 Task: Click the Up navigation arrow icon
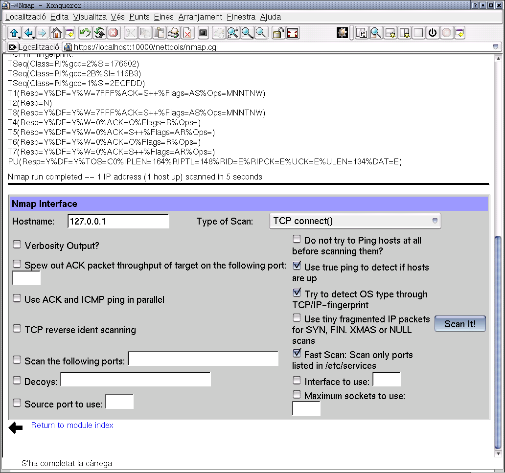pos(15,33)
